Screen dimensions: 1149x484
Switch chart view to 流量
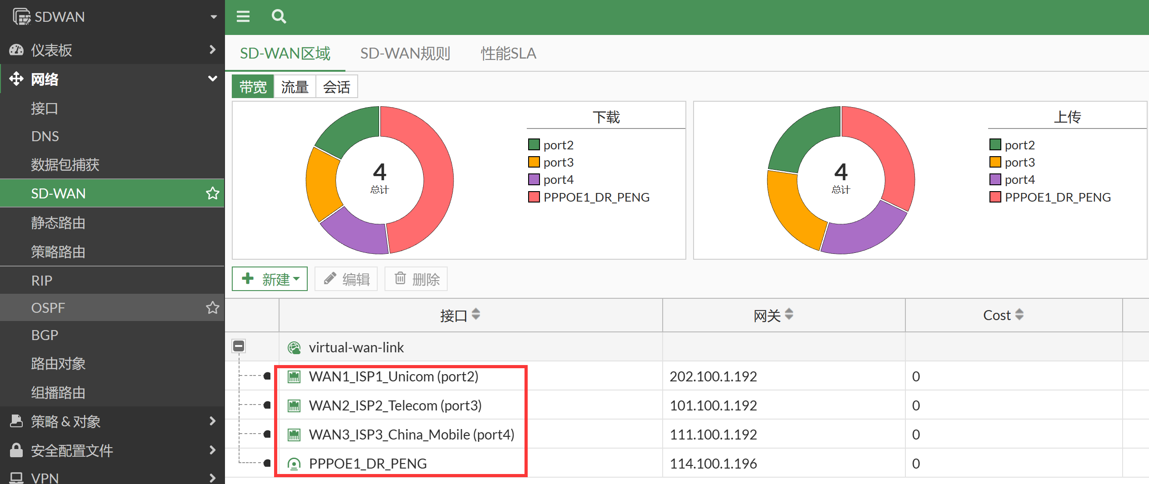click(295, 87)
